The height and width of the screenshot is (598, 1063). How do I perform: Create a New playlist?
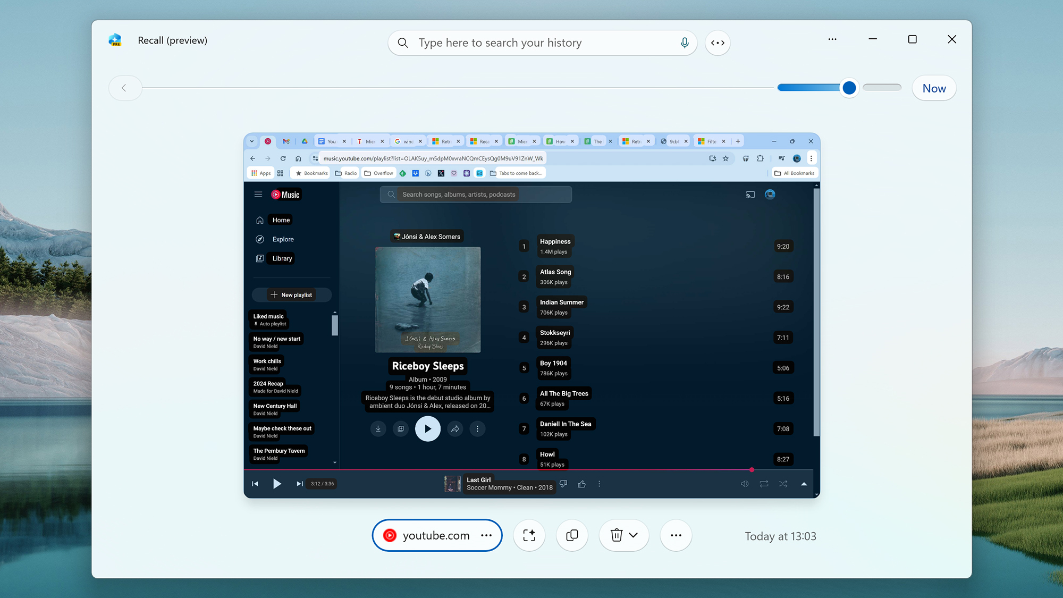291,295
